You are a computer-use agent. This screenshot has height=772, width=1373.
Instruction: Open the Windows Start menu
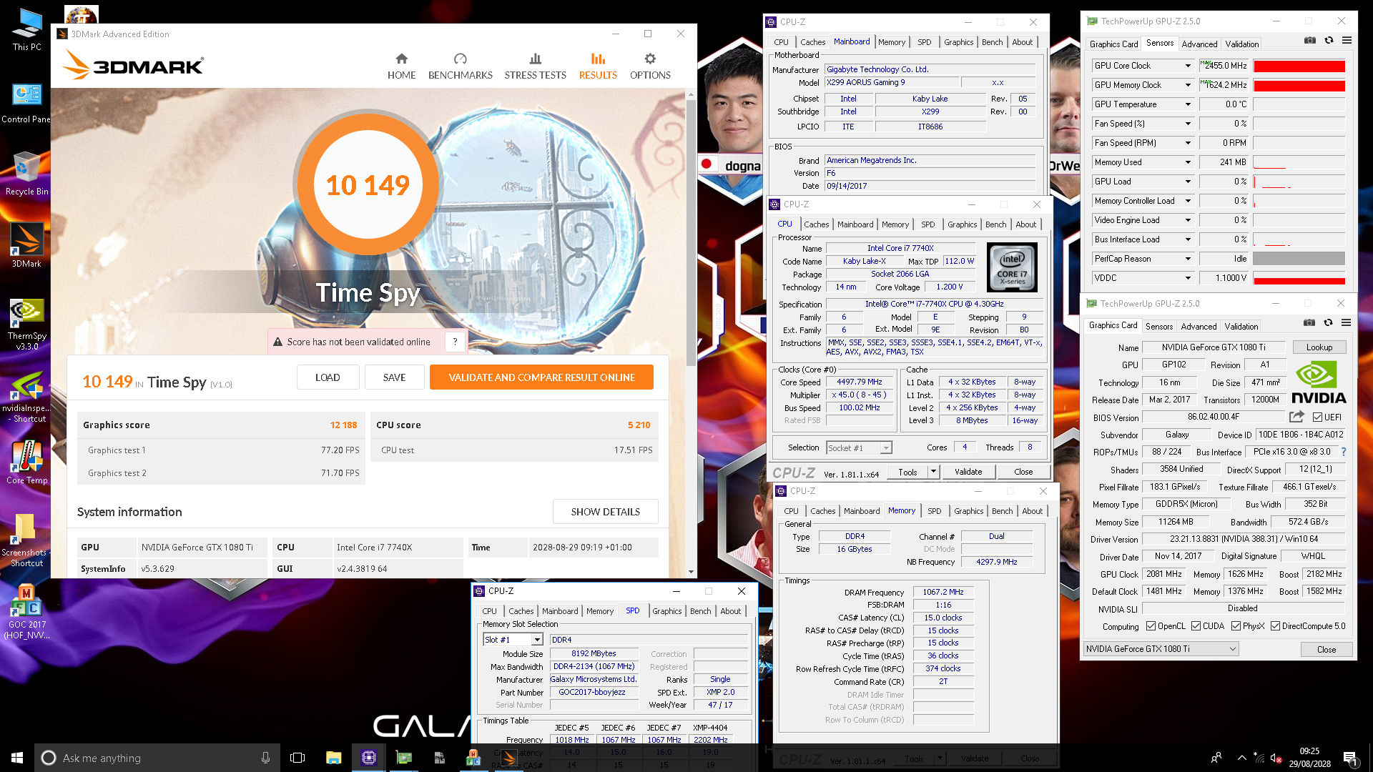click(17, 758)
